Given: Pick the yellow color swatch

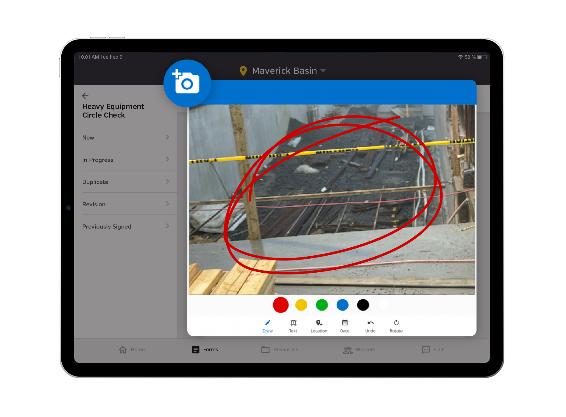Looking at the screenshot, I should pos(301,305).
